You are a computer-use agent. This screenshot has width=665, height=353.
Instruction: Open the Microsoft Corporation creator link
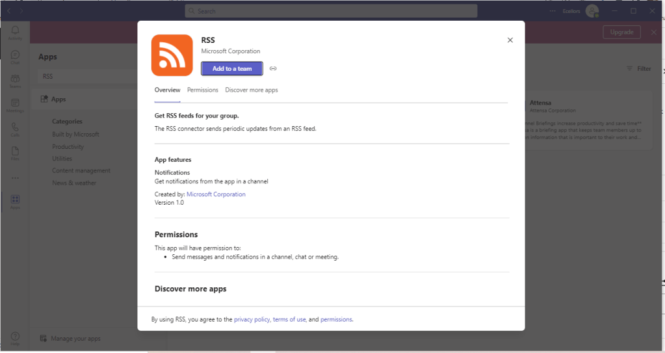(x=216, y=194)
